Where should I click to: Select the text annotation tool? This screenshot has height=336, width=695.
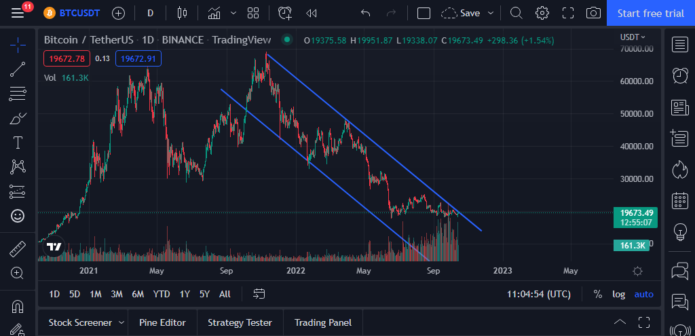[x=18, y=143]
